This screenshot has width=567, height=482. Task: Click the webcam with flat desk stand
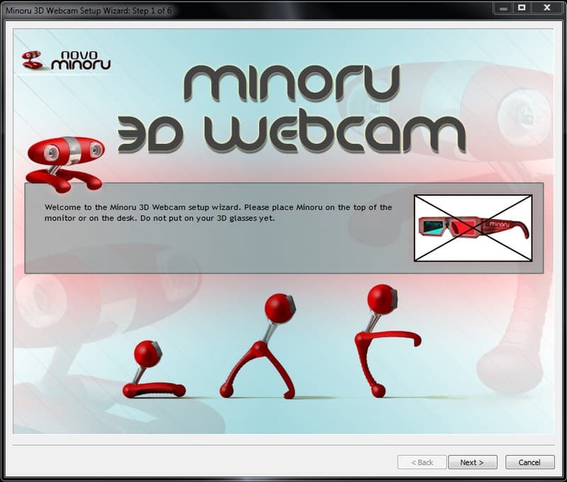154,369
